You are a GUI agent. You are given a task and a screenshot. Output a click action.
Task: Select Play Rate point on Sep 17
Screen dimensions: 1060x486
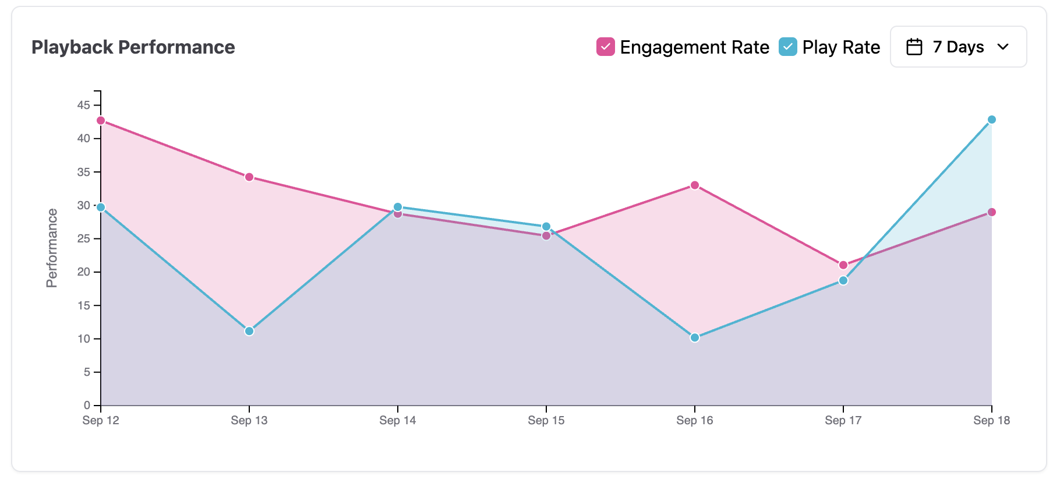[843, 281]
